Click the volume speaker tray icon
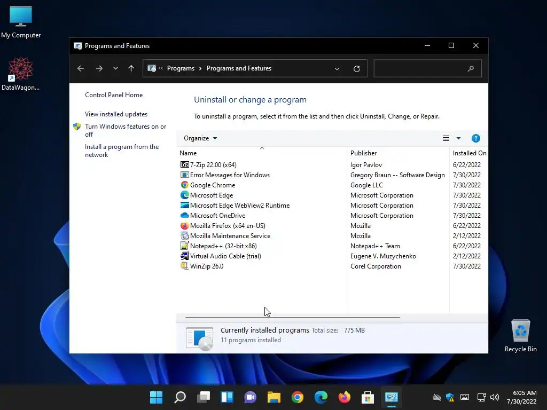Image resolution: width=547 pixels, height=410 pixels. (x=494, y=397)
